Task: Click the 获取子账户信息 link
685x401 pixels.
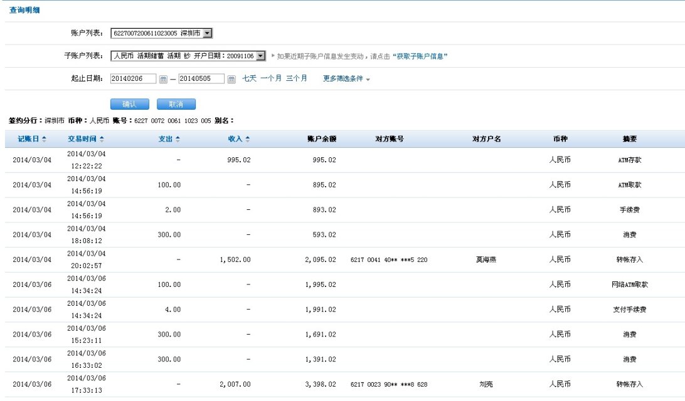Action: coord(420,56)
